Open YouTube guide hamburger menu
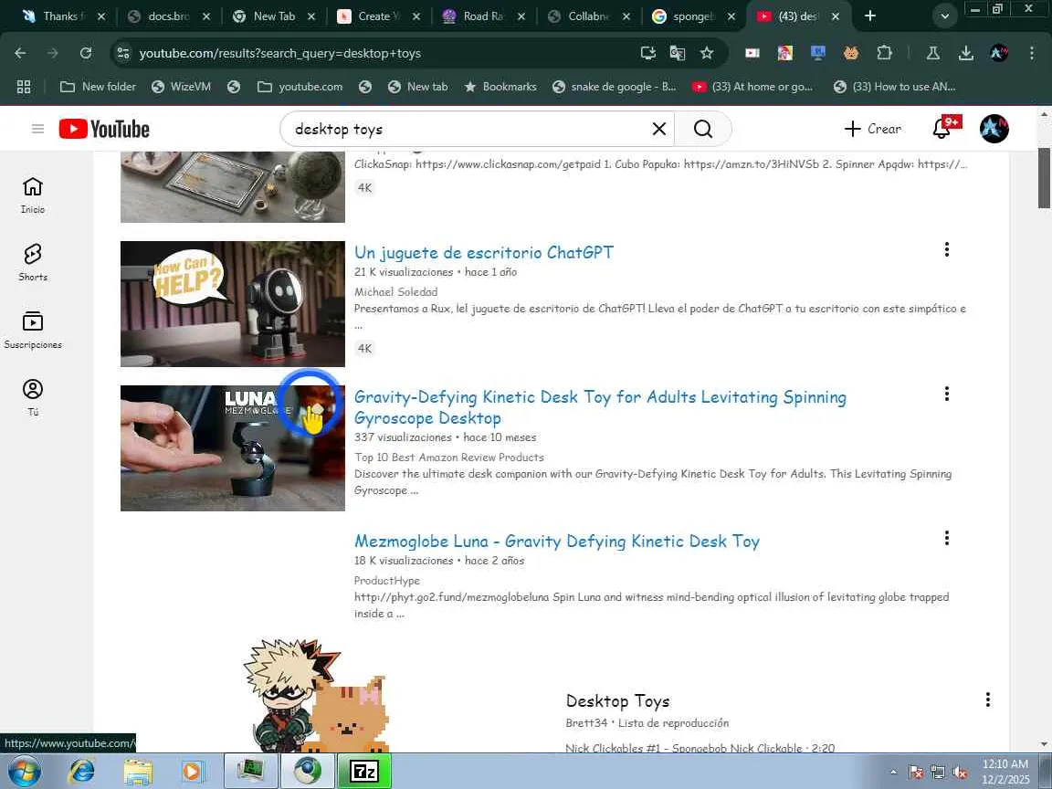1052x789 pixels. point(37,129)
